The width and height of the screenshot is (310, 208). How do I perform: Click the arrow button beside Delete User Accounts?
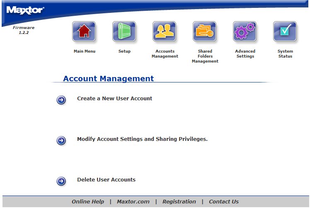(61, 181)
